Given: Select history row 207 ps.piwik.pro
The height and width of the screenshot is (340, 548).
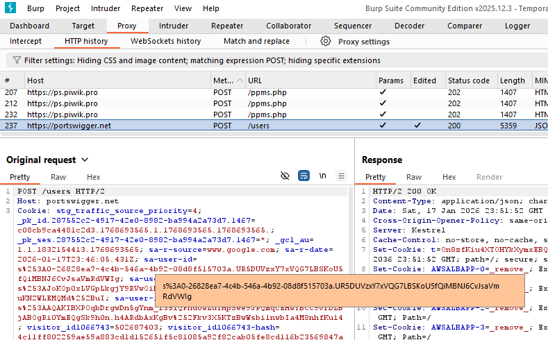Looking at the screenshot, I should 274,92.
